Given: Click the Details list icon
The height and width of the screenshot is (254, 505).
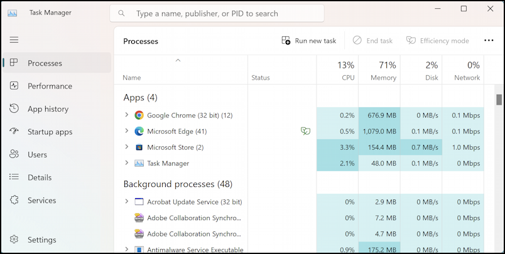Looking at the screenshot, I should click(14, 177).
